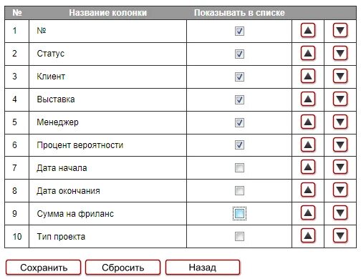Screen dimensions: 361x279
Task: Check the Тип проекта checkbox
Action: point(239,236)
